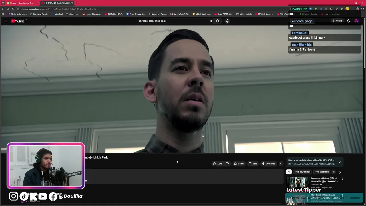Open browser profile avatar
Viewport: 366px width, 206px height.
[347, 9]
